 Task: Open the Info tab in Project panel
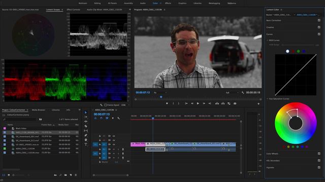pos(68,110)
